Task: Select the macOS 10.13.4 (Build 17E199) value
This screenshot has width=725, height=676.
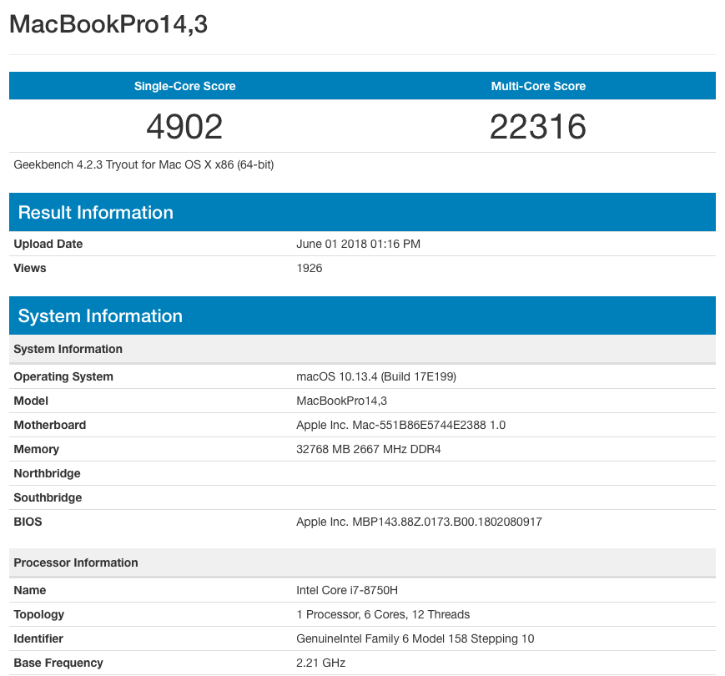Action: (376, 377)
